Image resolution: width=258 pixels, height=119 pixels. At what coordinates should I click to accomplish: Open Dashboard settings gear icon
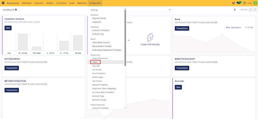tap(16, 10)
